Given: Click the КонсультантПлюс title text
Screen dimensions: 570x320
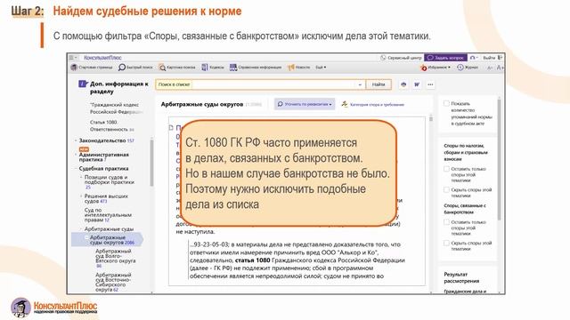Looking at the screenshot, I should coord(103,58).
